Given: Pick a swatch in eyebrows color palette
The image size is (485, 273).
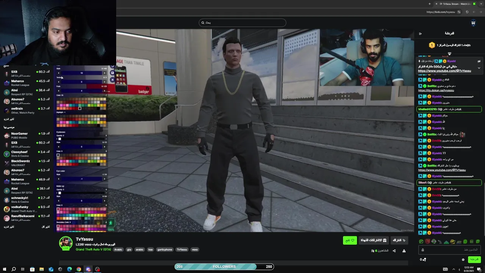Looking at the screenshot, I should tap(81, 160).
